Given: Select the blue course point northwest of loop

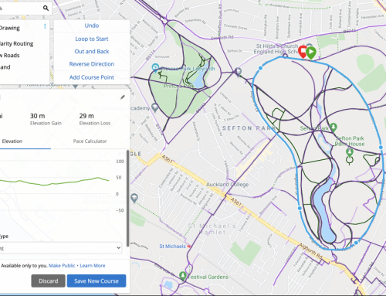Looking at the screenshot, I should pos(260,68).
